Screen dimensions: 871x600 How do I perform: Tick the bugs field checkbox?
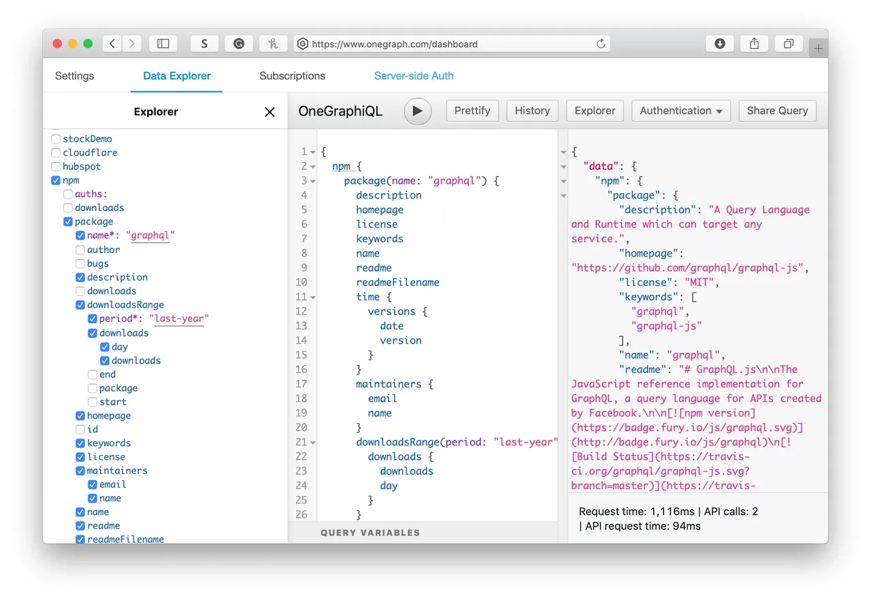80,263
